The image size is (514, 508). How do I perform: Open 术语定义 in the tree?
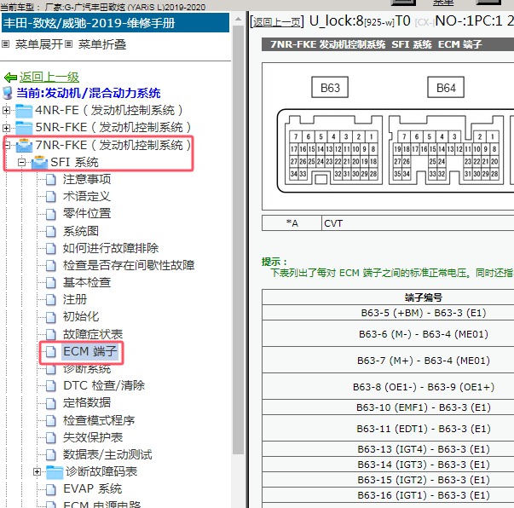(x=87, y=197)
